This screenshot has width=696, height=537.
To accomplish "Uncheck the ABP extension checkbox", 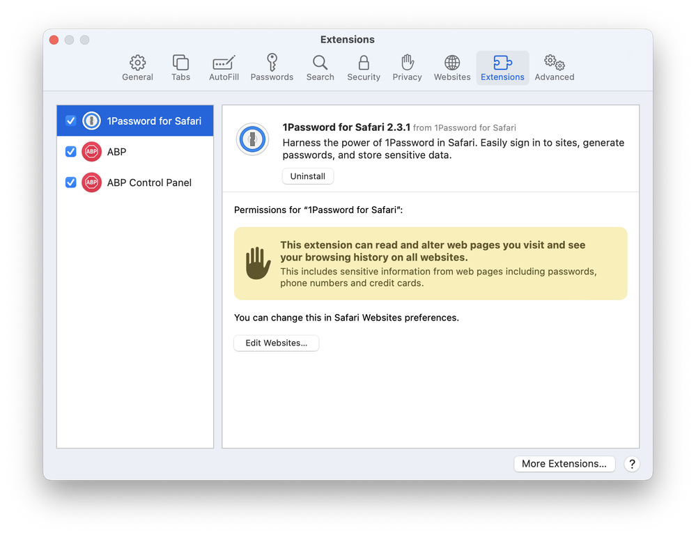I will pyautogui.click(x=70, y=152).
